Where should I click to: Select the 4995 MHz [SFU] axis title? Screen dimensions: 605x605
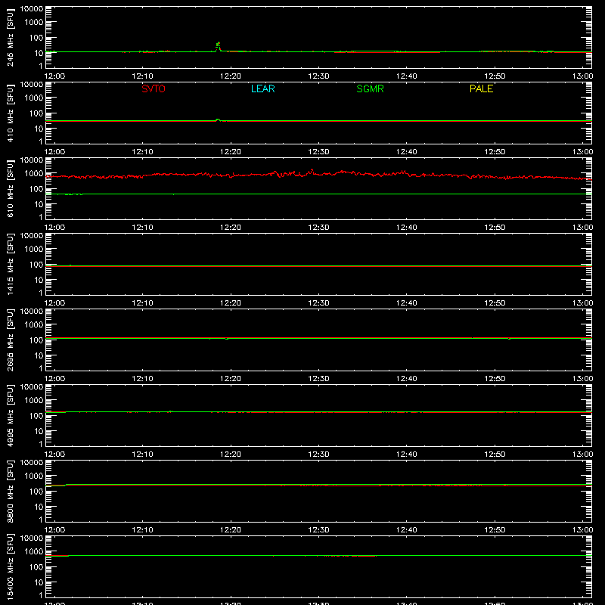pyautogui.click(x=10, y=415)
